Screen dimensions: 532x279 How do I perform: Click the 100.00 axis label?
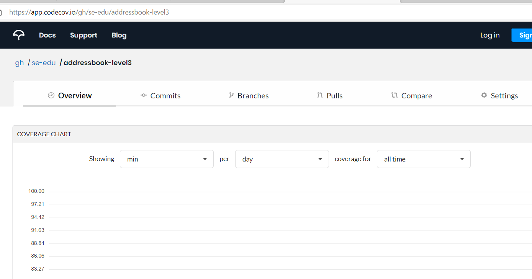pos(36,191)
